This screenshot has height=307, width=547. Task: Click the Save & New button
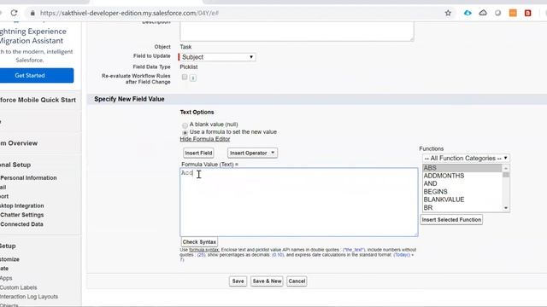267,281
